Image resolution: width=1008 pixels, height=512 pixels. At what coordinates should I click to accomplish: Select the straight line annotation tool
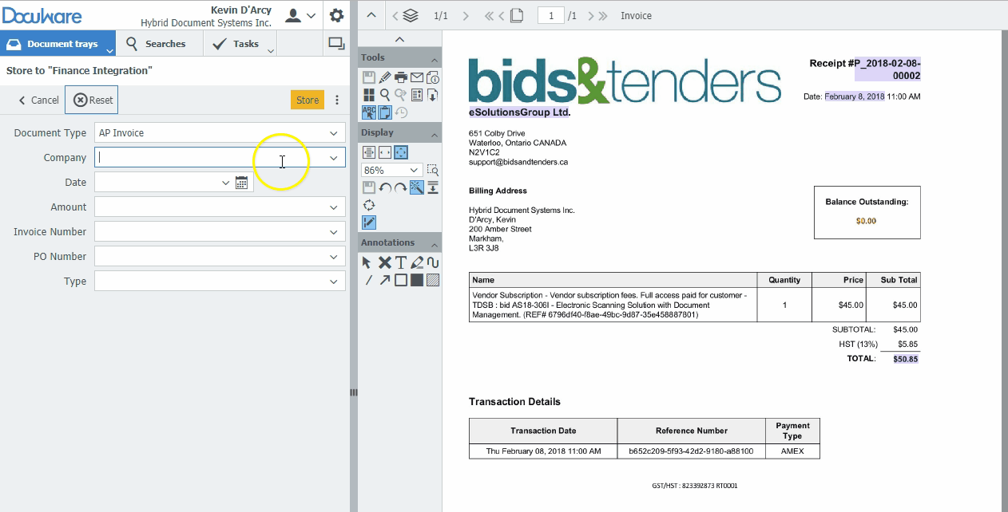368,280
